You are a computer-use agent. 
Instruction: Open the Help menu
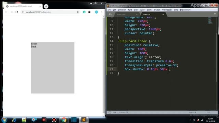point(176,10)
